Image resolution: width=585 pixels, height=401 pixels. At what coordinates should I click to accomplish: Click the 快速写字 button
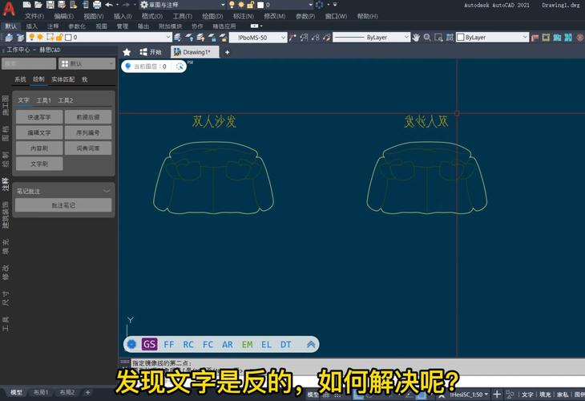pyautogui.click(x=39, y=117)
